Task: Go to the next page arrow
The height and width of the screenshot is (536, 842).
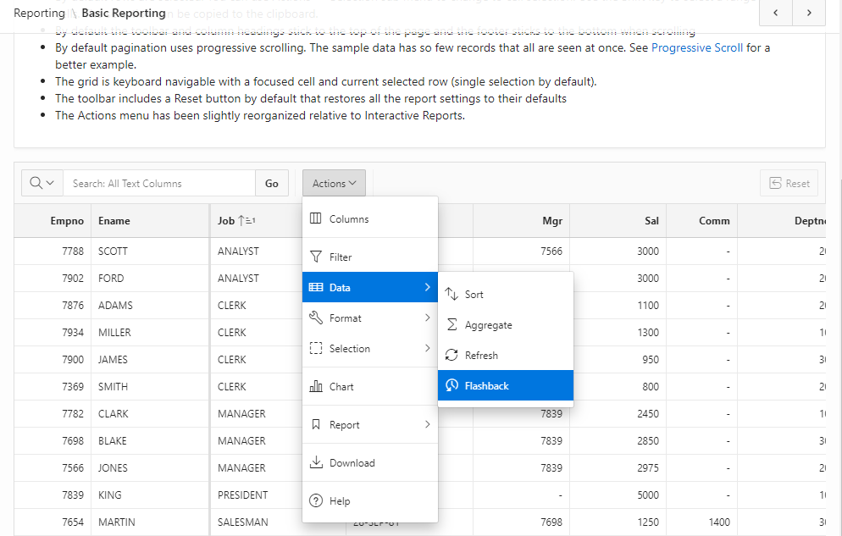Action: [x=809, y=13]
